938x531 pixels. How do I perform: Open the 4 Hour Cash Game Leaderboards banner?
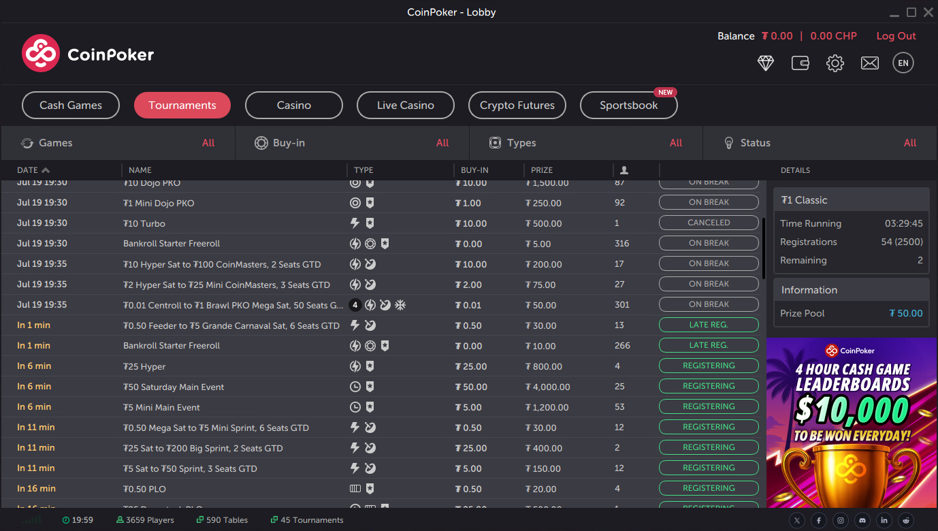(x=852, y=423)
